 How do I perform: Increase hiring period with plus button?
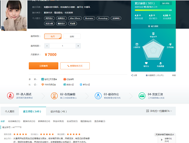[78, 46]
